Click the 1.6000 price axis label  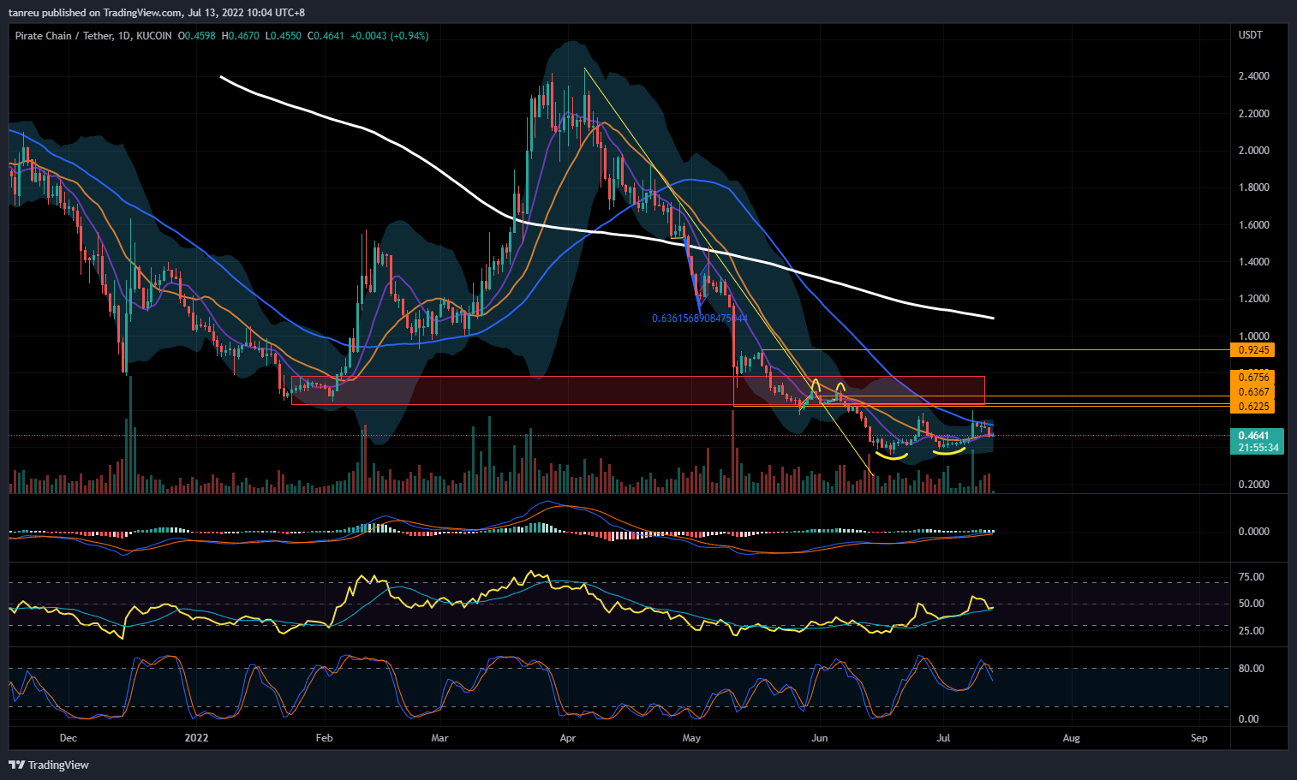point(1254,225)
